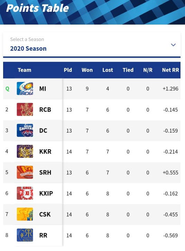Select the RR team row name
Image resolution: width=185 pixels, height=251 pixels.
pyautogui.click(x=43, y=235)
